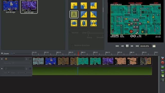Collapse the video track expander arrow
165x93 pixels.
pyautogui.click(x=2, y=59)
